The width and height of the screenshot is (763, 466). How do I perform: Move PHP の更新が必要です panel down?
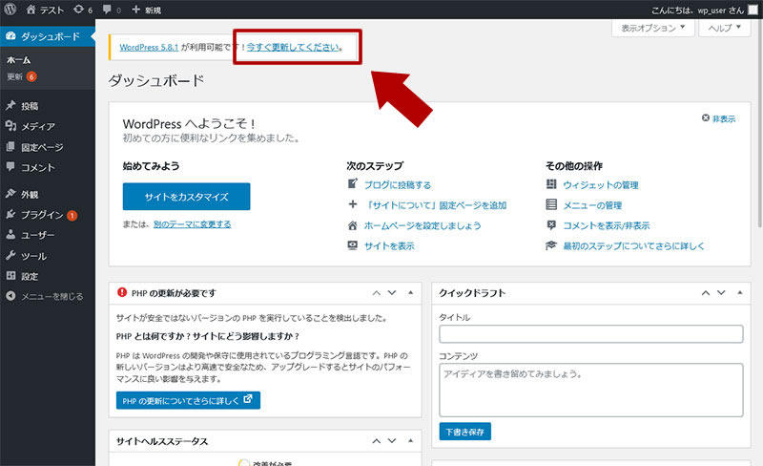pos(392,293)
